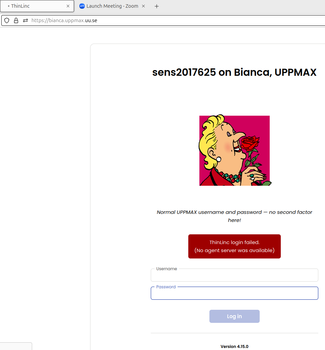Click into the Username field
This screenshot has width=325, height=350.
click(x=234, y=275)
